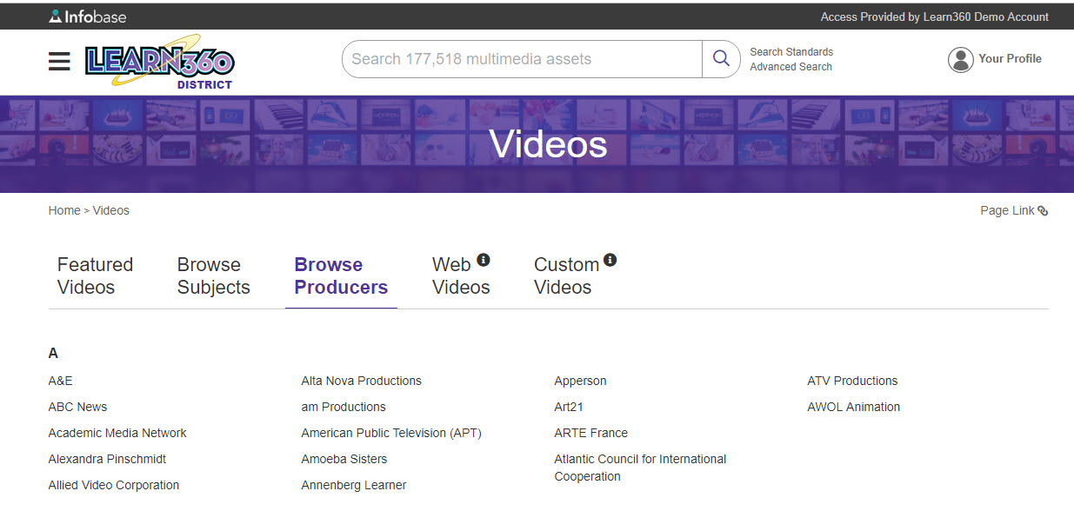Click the search multimedia assets field
This screenshot has height=511, width=1074.
(x=522, y=59)
